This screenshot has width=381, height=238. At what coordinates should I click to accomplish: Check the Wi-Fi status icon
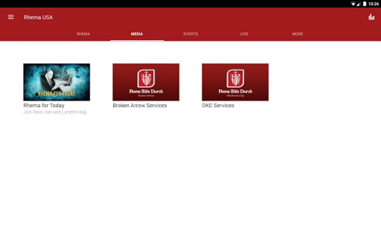(x=353, y=4)
